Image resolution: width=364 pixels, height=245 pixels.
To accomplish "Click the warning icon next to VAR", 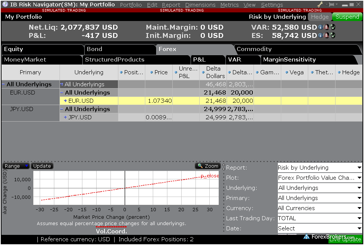I will pyautogui.click(x=327, y=27).
